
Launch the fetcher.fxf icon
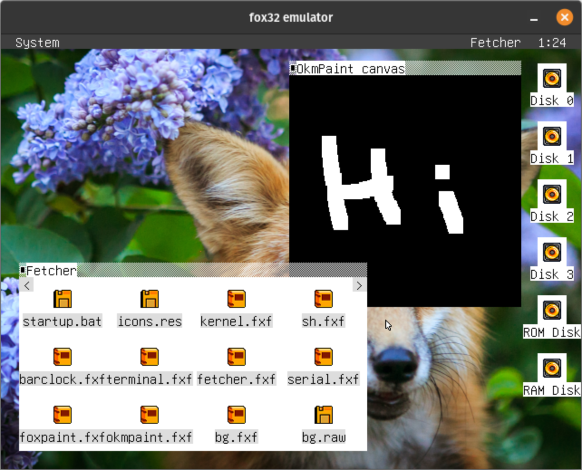237,357
